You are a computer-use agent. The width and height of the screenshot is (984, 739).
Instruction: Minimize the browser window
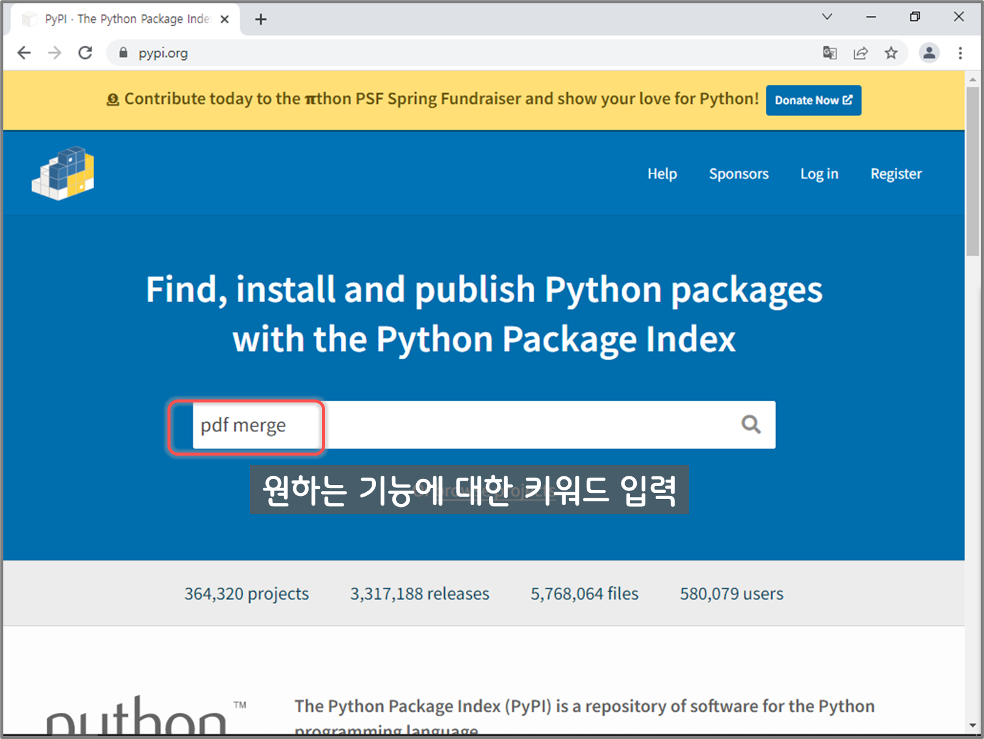[x=871, y=17]
